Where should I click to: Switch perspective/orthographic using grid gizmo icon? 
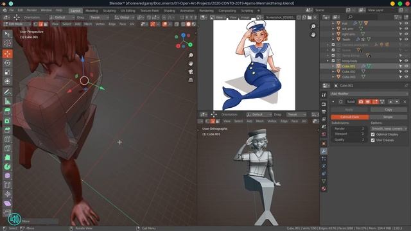pos(191,80)
